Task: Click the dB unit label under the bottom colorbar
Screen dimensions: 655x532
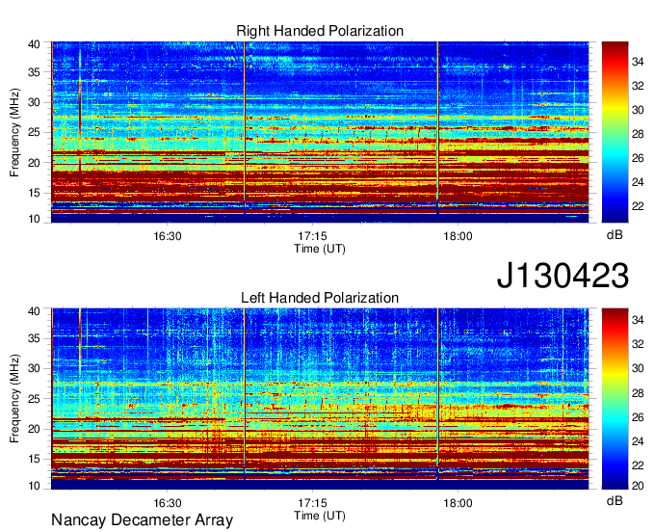Action: coord(615,501)
